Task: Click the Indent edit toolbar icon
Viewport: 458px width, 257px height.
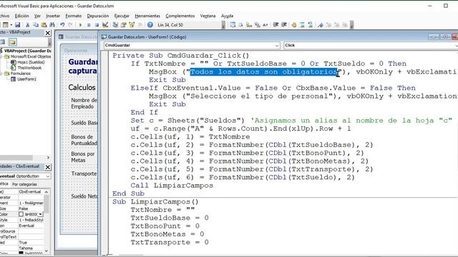Action: click(x=276, y=25)
